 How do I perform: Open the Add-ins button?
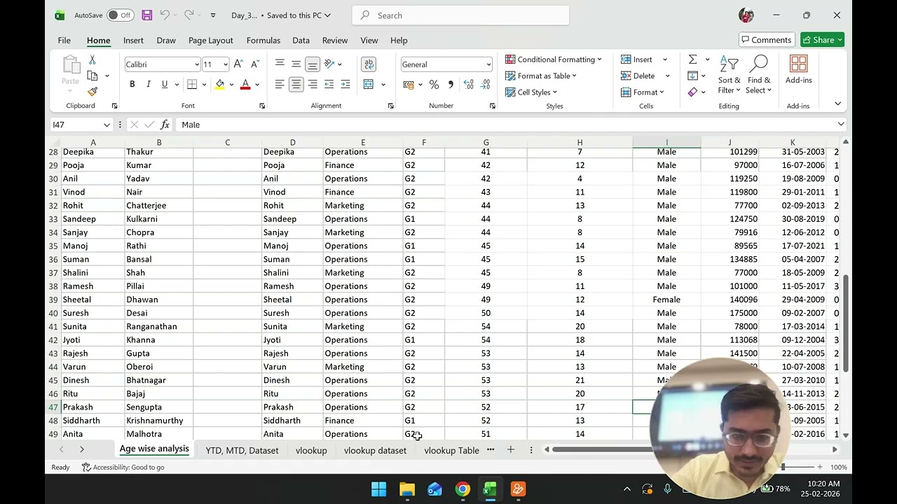pyautogui.click(x=798, y=69)
